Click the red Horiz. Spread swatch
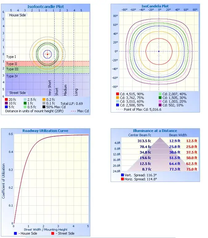Image resolution: width=208 pixels, height=238 pixels. [x=123, y=179]
